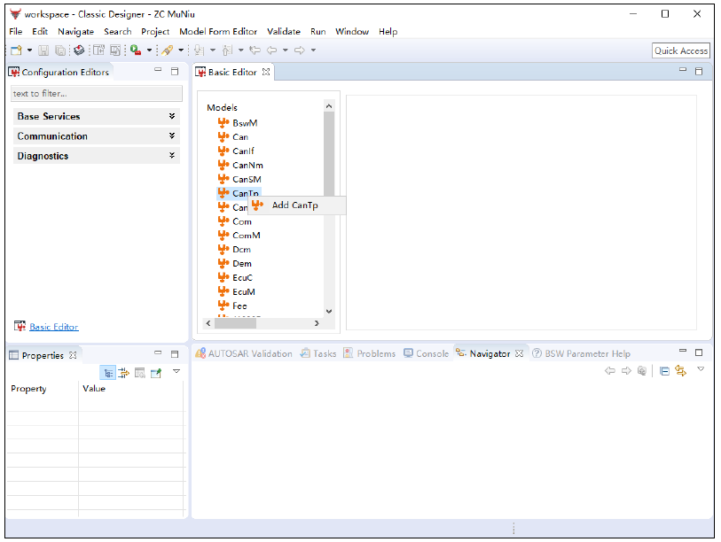This screenshot has width=721, height=542.
Task: Click the main toolbar Back arrow
Action: point(271,50)
